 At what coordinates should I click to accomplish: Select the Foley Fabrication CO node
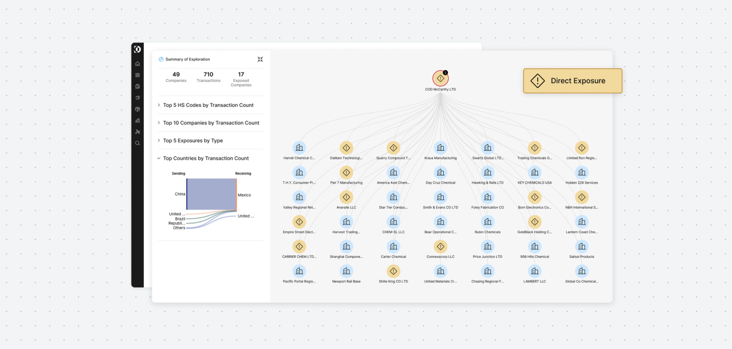[488, 197]
